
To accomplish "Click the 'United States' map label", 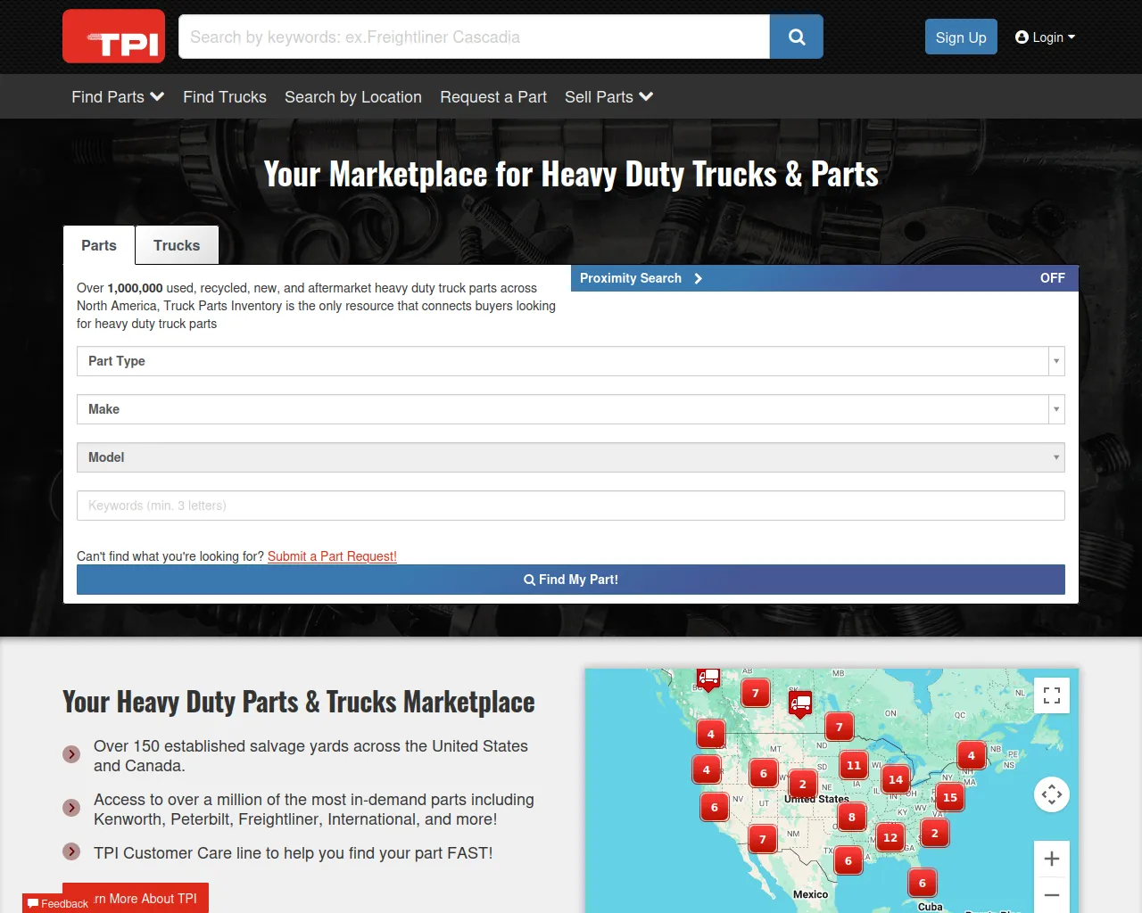I will 816,799.
